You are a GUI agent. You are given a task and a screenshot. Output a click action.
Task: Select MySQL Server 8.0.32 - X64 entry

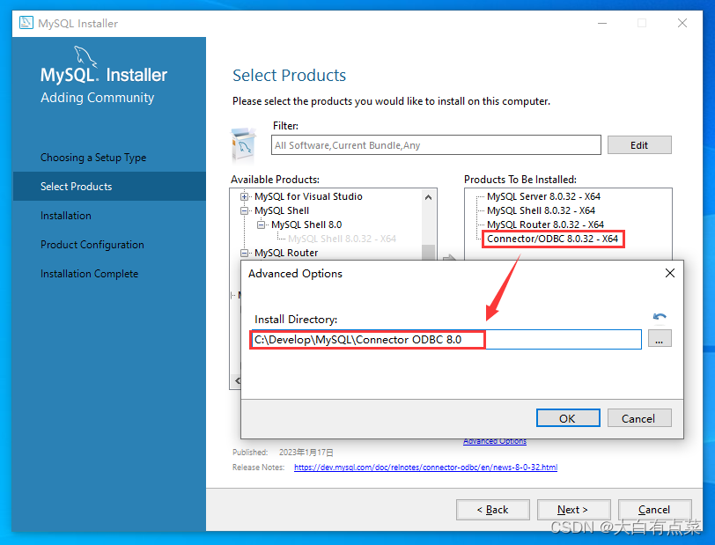click(543, 196)
